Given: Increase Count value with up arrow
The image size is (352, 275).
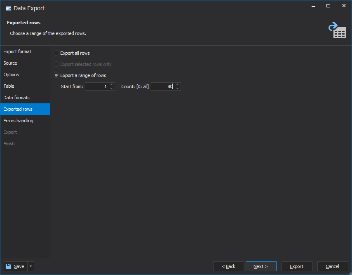Looking at the screenshot, I should pyautogui.click(x=177, y=84).
